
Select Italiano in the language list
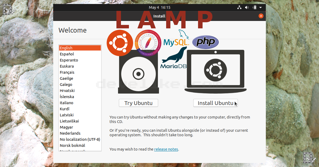click(x=80, y=103)
